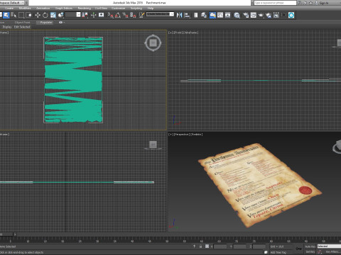Image resolution: width=341 pixels, height=255 pixels.
Task: Select the Select Object tool
Action: (x=6, y=15)
